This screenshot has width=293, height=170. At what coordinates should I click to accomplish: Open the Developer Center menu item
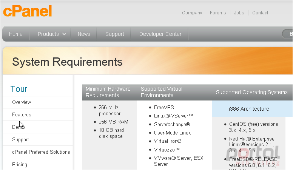pyautogui.click(x=160, y=34)
